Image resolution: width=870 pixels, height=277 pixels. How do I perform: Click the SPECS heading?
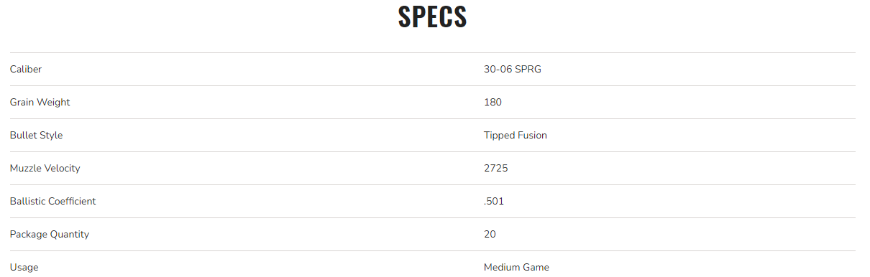(x=433, y=17)
